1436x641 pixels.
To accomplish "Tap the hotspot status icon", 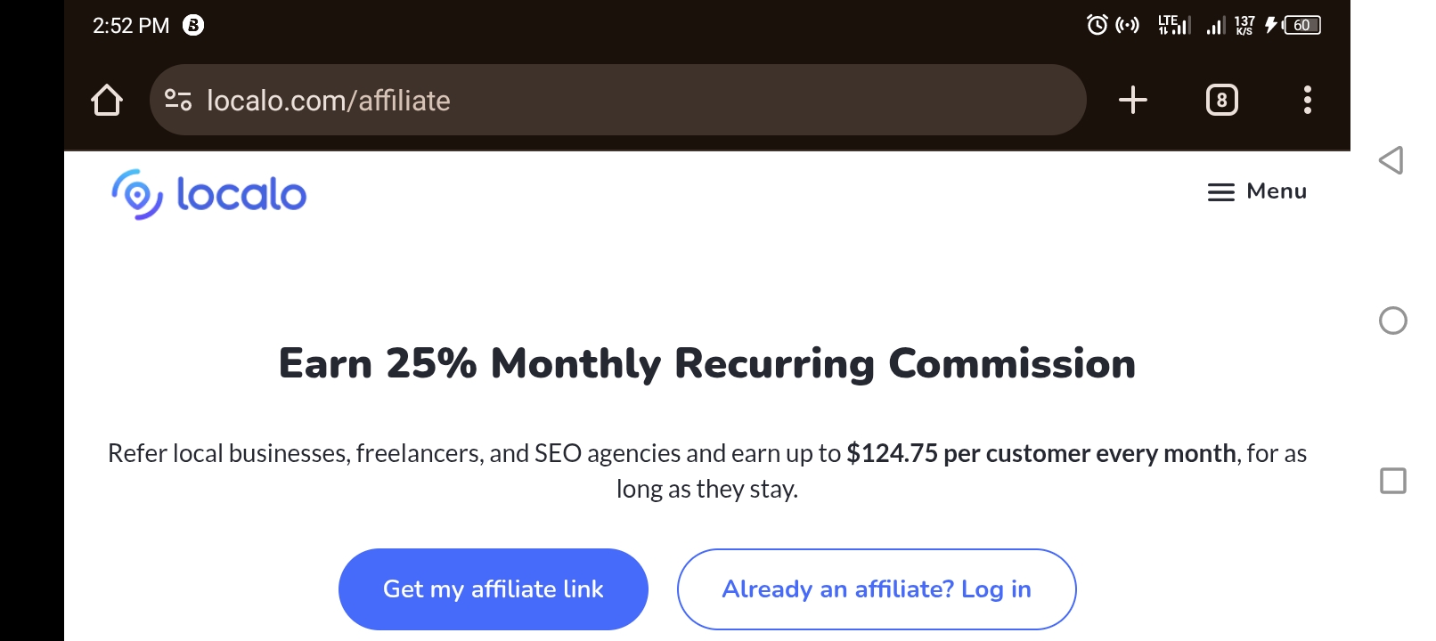I will (1128, 25).
